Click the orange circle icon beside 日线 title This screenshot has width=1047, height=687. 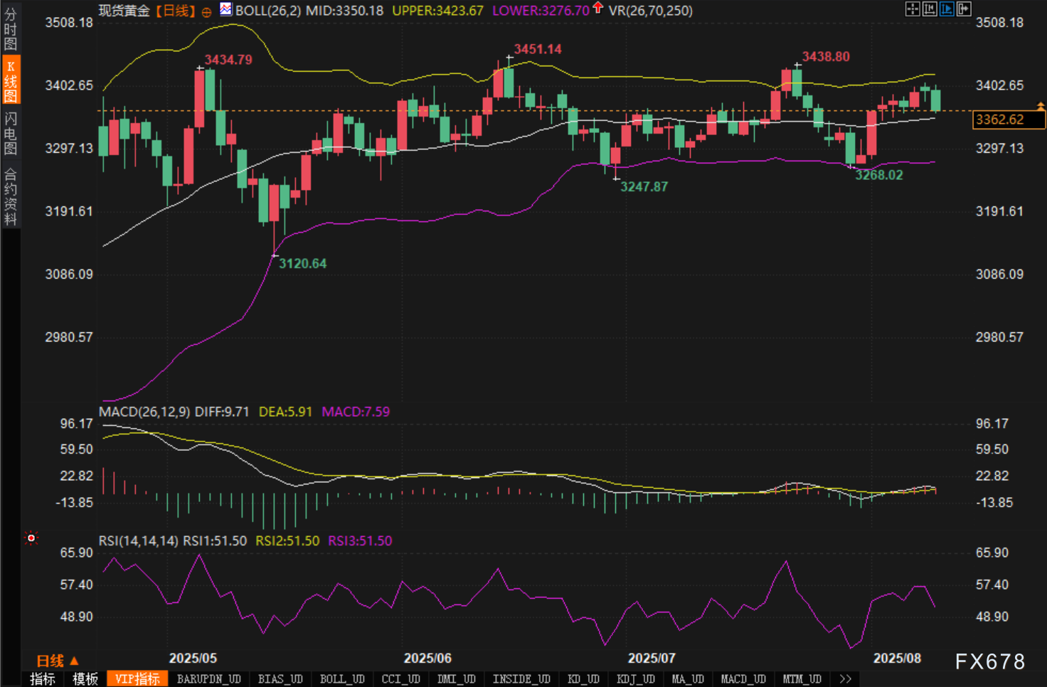point(206,12)
